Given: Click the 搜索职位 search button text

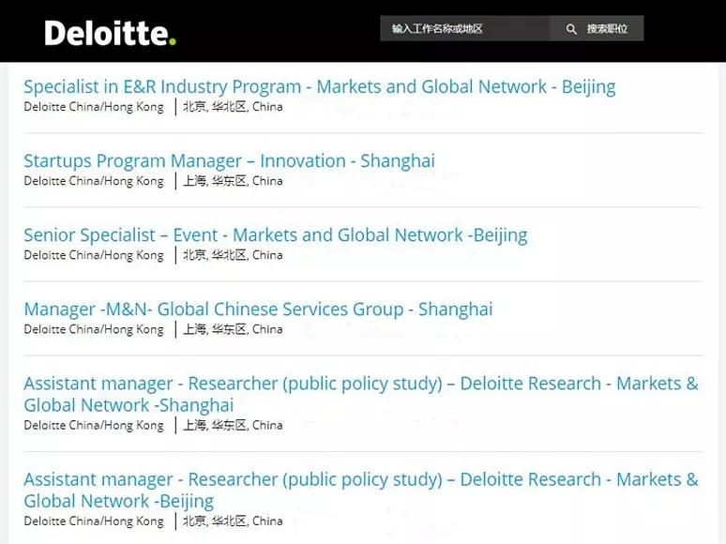Looking at the screenshot, I should click(607, 29).
